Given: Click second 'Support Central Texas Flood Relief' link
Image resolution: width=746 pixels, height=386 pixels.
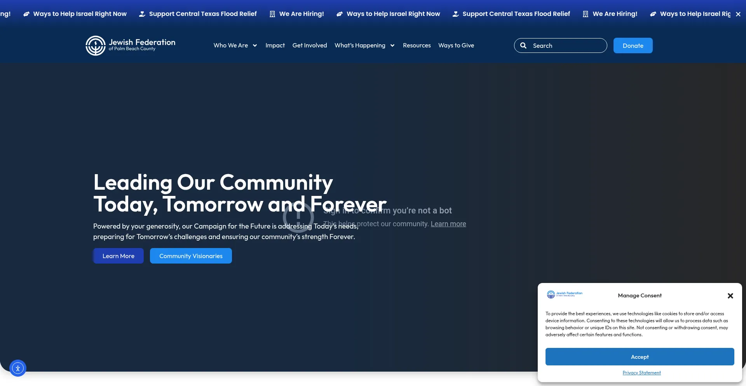Looking at the screenshot, I should pyautogui.click(x=516, y=14).
